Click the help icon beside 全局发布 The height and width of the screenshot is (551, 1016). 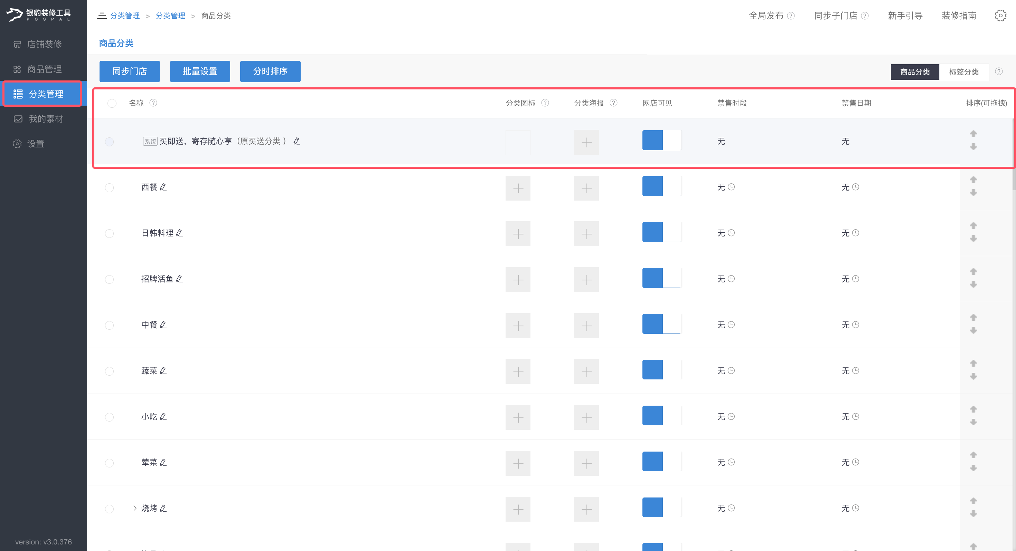click(791, 16)
